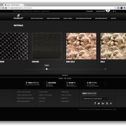This screenshot has height=126, width=126.
Task: Open the Watch Collections menu
Action: [x=37, y=18]
